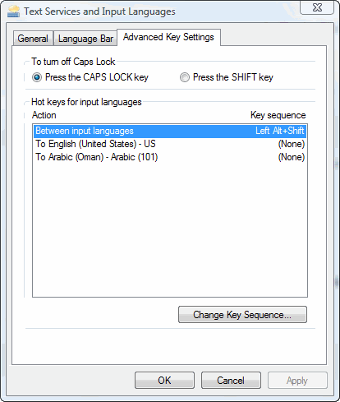
Task: Choose the CAPS LOCK key radio button
Action: (x=37, y=77)
